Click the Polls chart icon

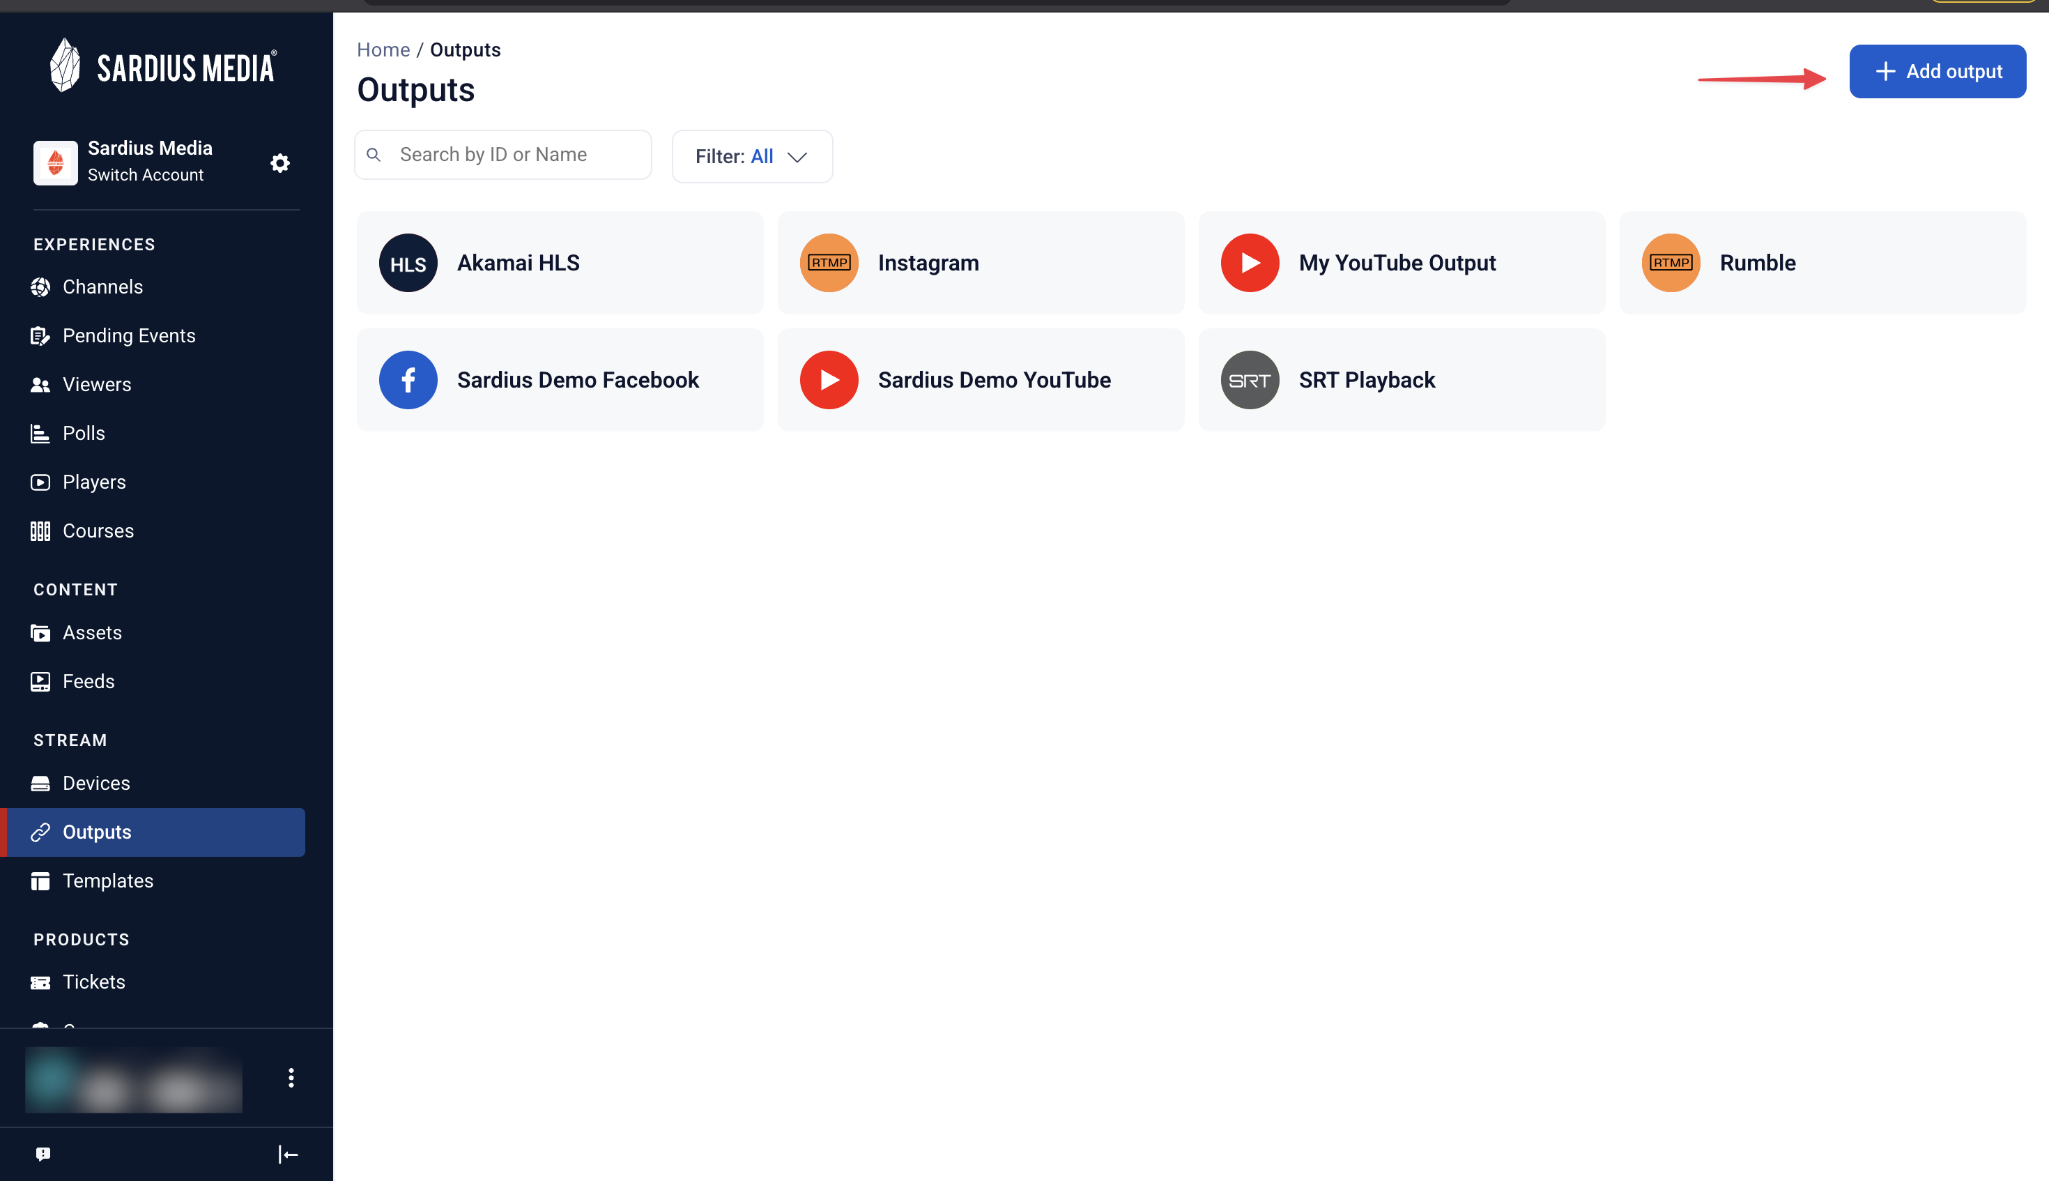coord(40,433)
